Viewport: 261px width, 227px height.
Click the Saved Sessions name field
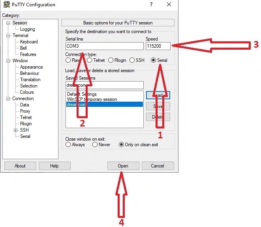[x=105, y=85]
